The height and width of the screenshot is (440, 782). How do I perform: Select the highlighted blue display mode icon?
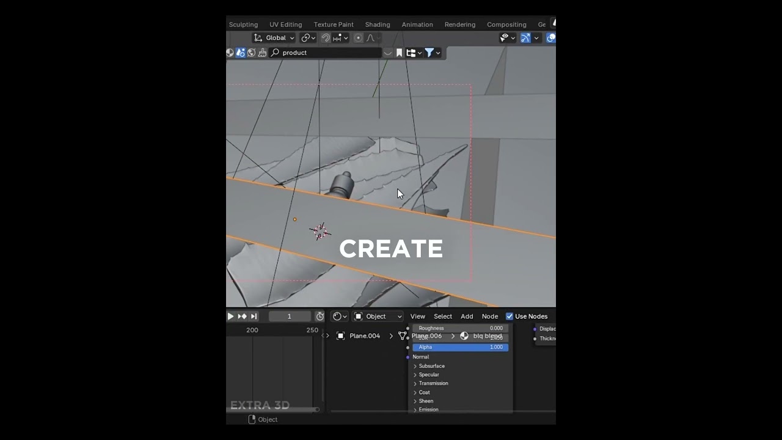(241, 53)
